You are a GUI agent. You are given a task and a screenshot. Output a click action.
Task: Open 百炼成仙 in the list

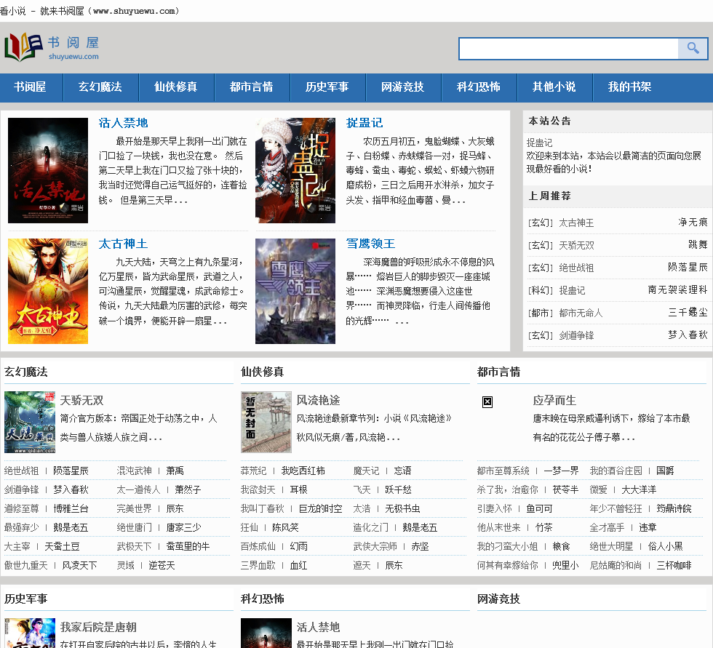[258, 546]
